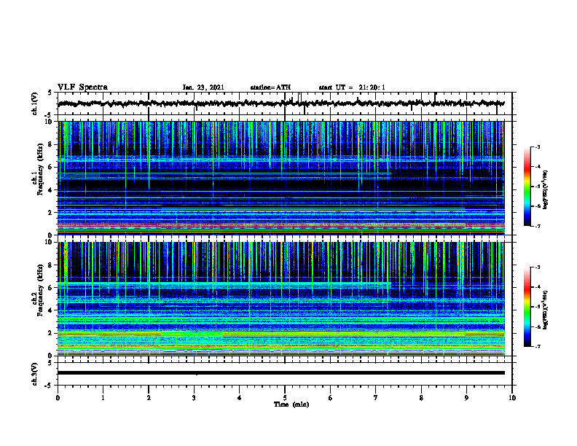This screenshot has height=446, width=577.
Task: Click the "4" tick on the Time axis
Action: tap(240, 398)
